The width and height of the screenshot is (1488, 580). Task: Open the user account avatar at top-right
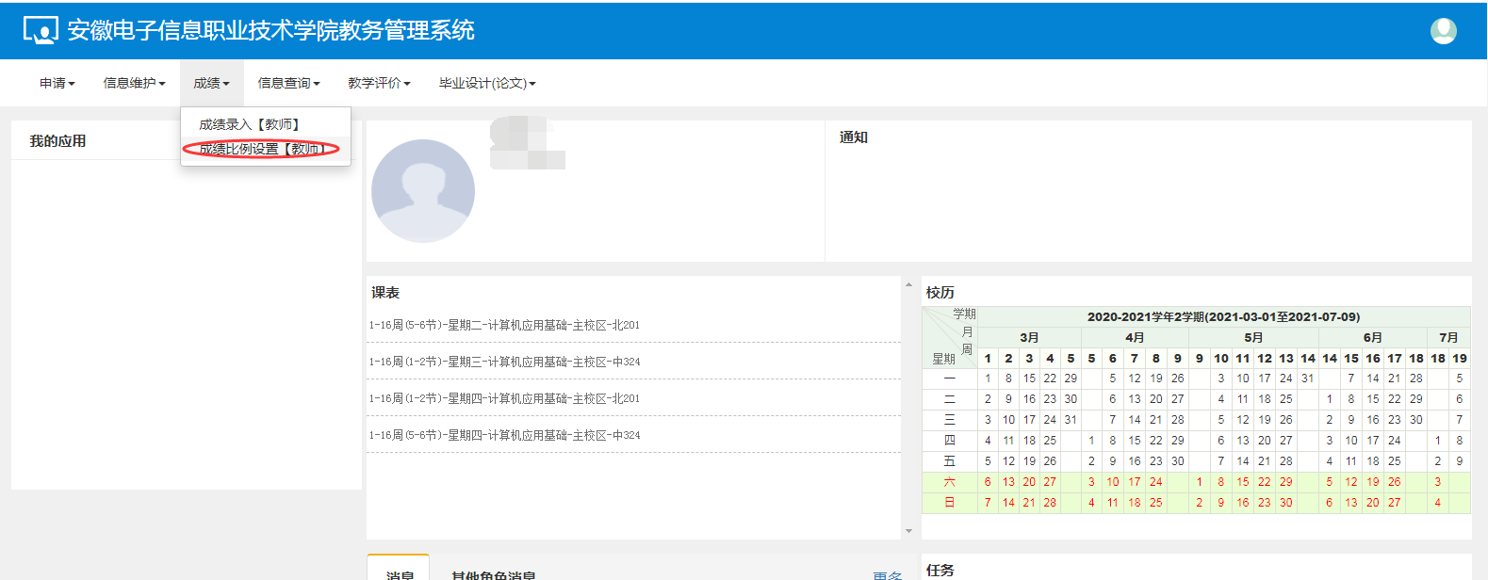(x=1443, y=31)
